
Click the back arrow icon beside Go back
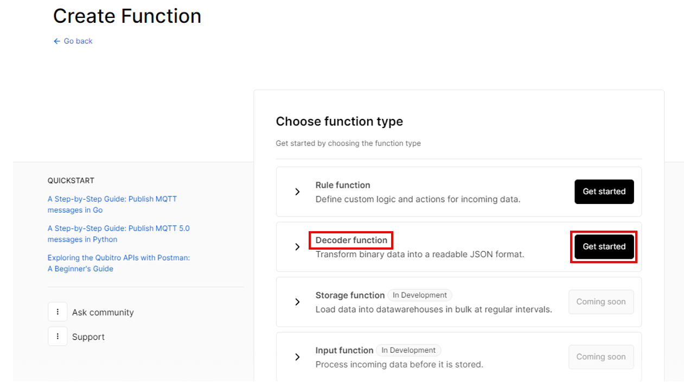point(57,41)
